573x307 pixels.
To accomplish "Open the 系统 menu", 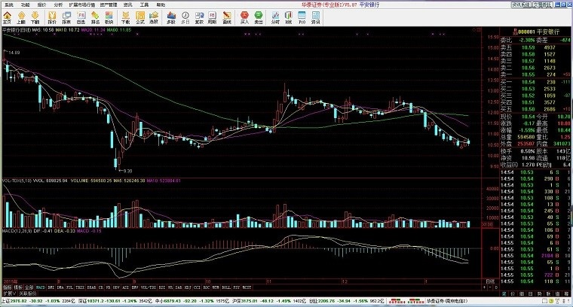I will click(9, 5).
